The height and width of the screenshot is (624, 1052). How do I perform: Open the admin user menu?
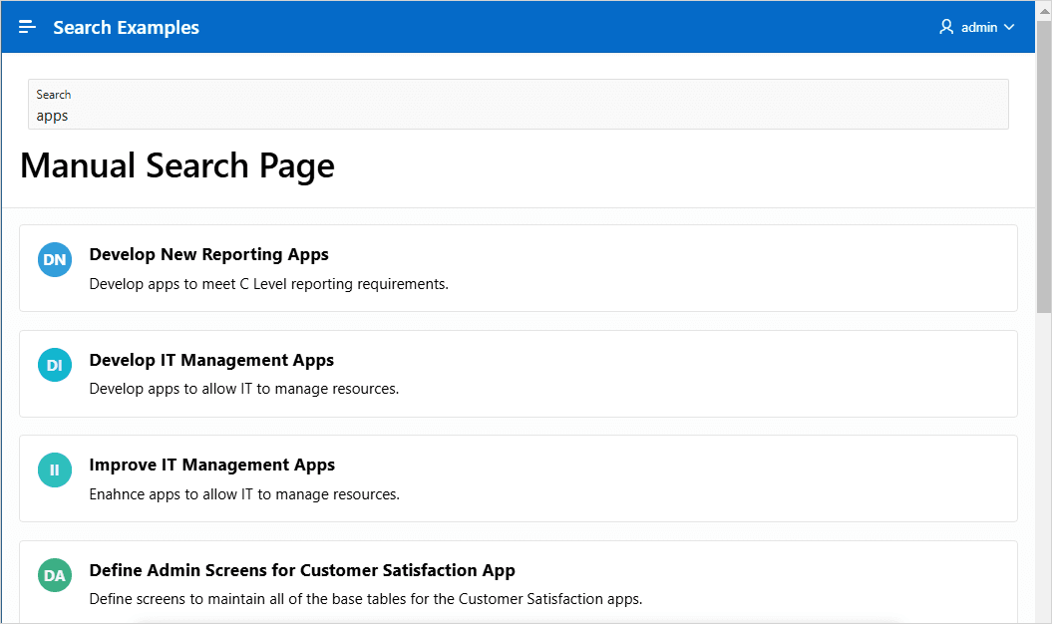coord(977,27)
